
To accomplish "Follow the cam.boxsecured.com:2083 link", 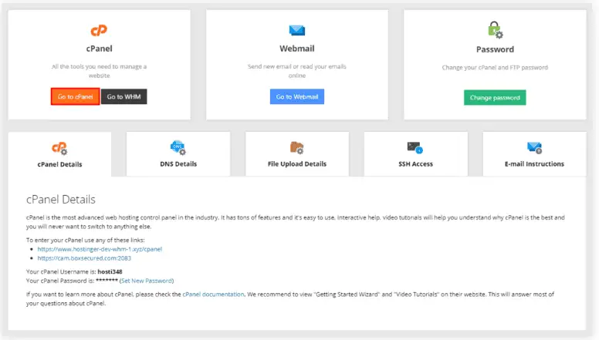I will click(84, 258).
